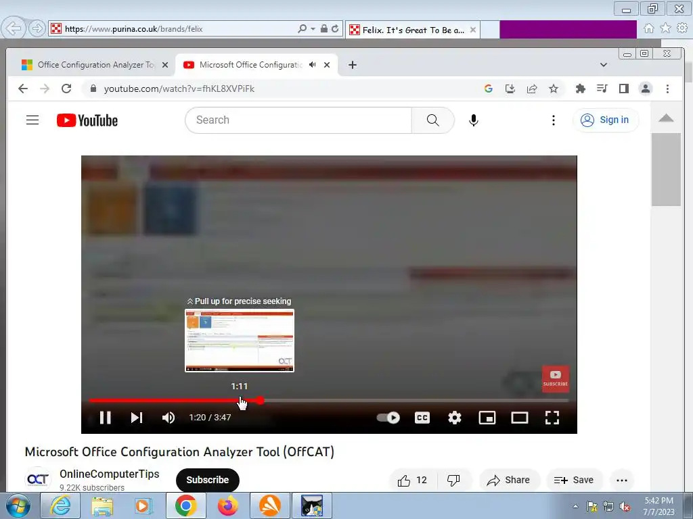Focus the YouTube Search field
Image resolution: width=693 pixels, height=519 pixels.
298,120
